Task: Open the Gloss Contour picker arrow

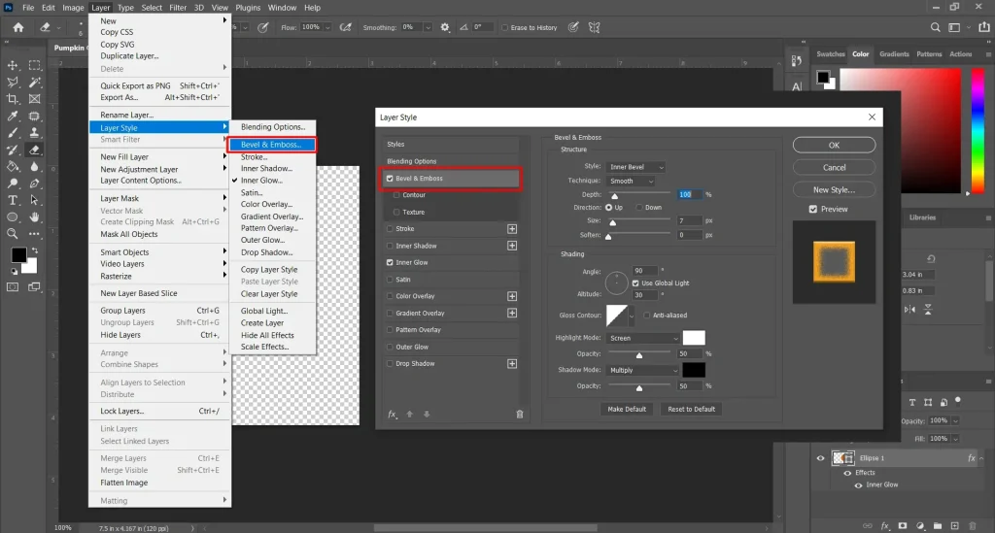Action: (x=632, y=315)
